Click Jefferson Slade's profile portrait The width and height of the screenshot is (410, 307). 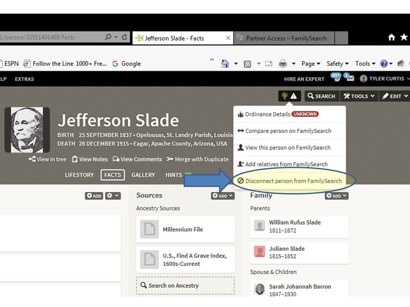(x=27, y=130)
